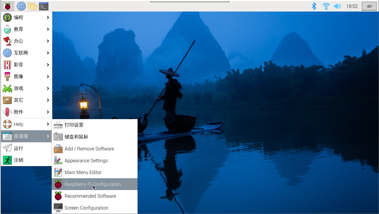
Task: Open the web browser globe icon
Action: 21,6
